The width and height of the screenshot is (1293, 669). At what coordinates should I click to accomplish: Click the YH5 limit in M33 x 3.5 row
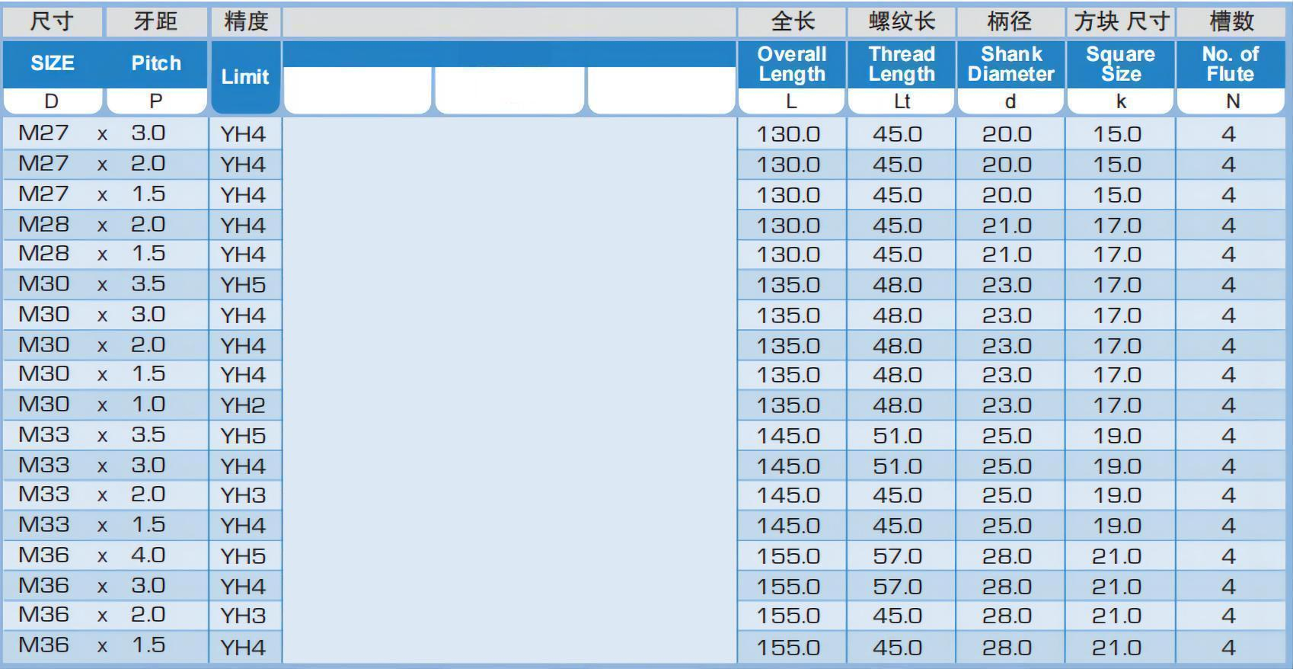[x=244, y=436]
